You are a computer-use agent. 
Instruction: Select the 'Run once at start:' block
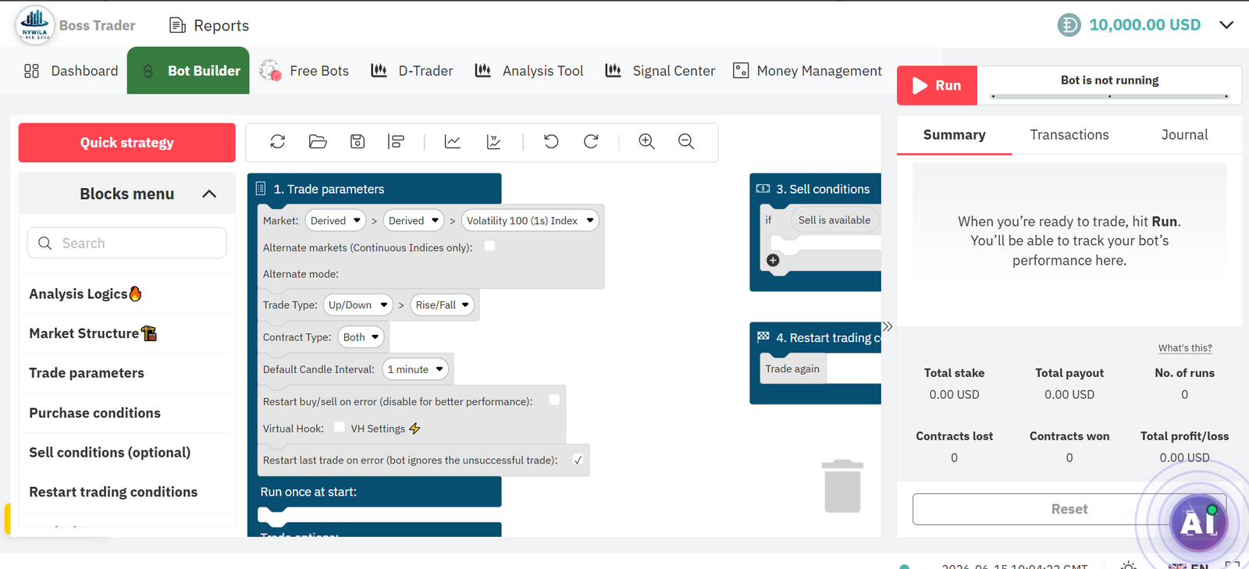click(x=375, y=492)
